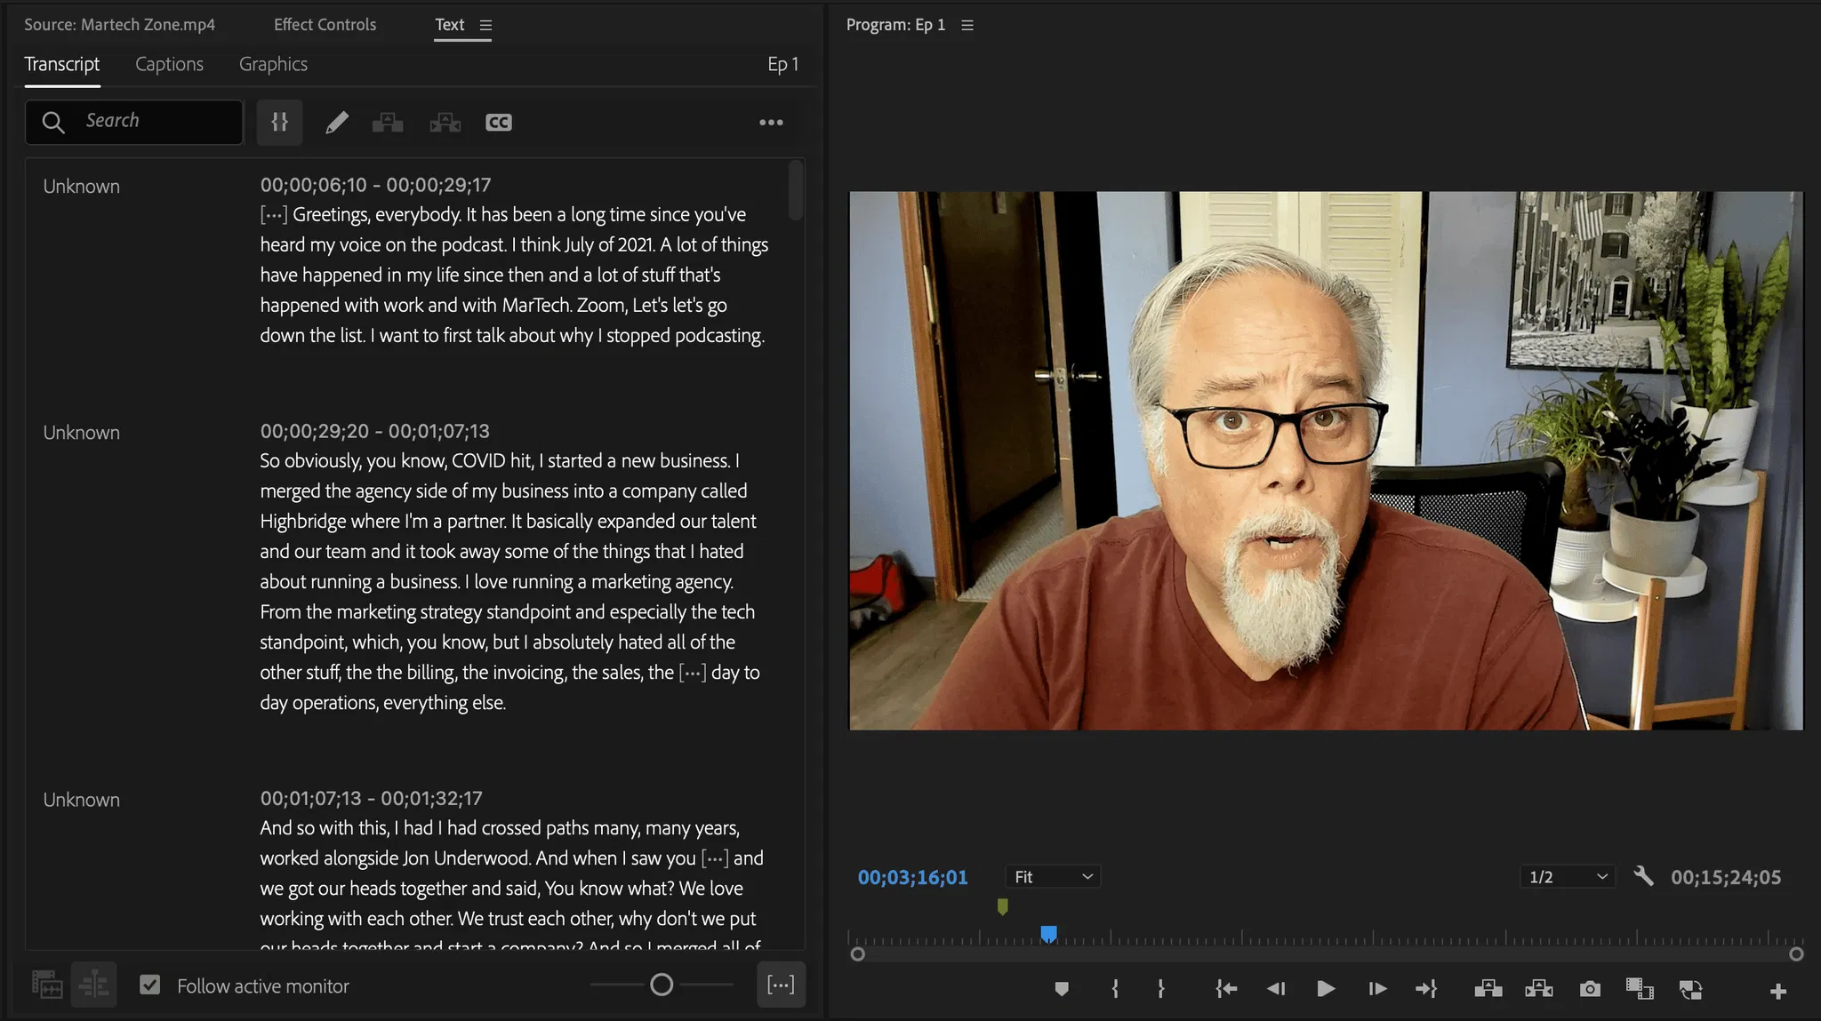
Task: Click the right zoom scroll bar handle
Action: [1796, 953]
